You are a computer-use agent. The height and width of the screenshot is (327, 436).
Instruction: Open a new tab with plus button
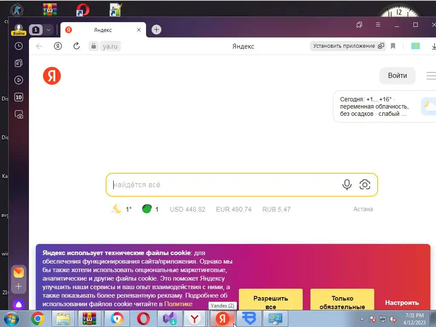[156, 30]
